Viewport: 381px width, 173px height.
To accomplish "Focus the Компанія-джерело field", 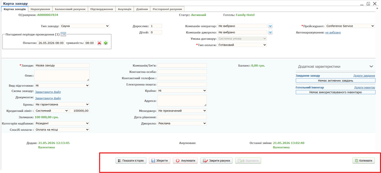I will coord(242,32).
